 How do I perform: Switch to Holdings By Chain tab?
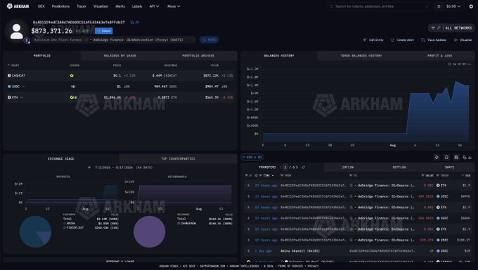click(120, 56)
